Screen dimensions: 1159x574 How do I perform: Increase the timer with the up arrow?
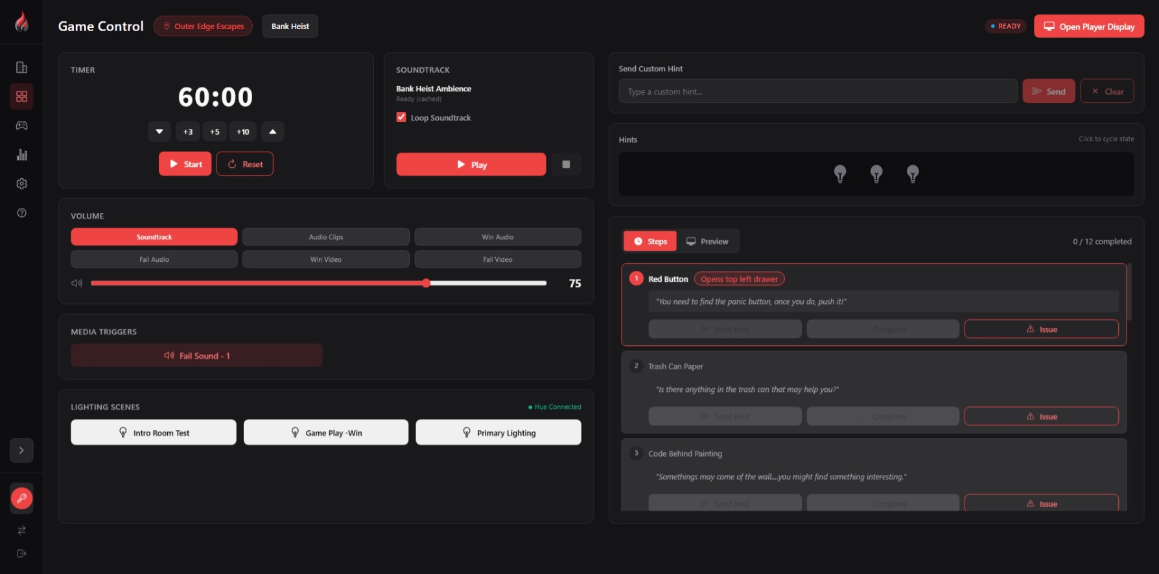click(273, 132)
